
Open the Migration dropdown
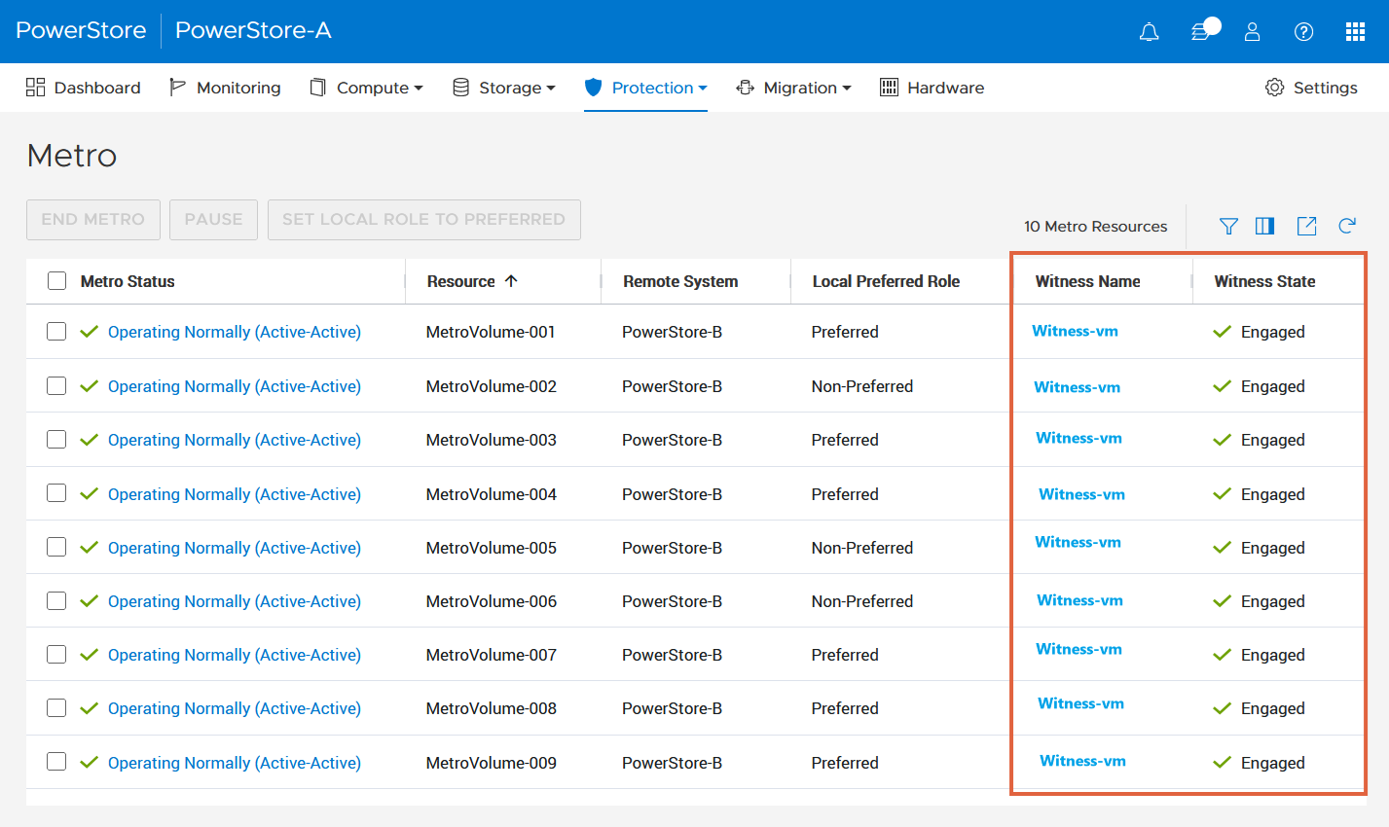794,88
